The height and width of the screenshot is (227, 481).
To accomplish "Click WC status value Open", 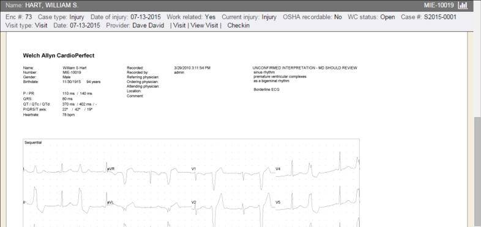I will click(x=387, y=17).
